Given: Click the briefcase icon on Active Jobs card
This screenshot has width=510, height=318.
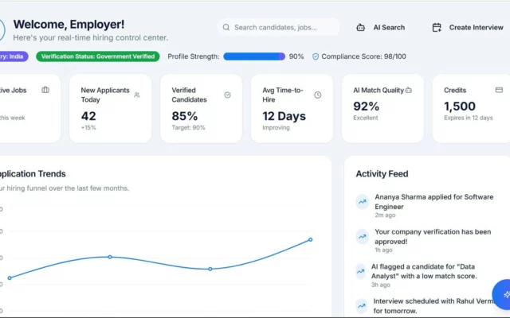Looking at the screenshot, I should [x=45, y=90].
